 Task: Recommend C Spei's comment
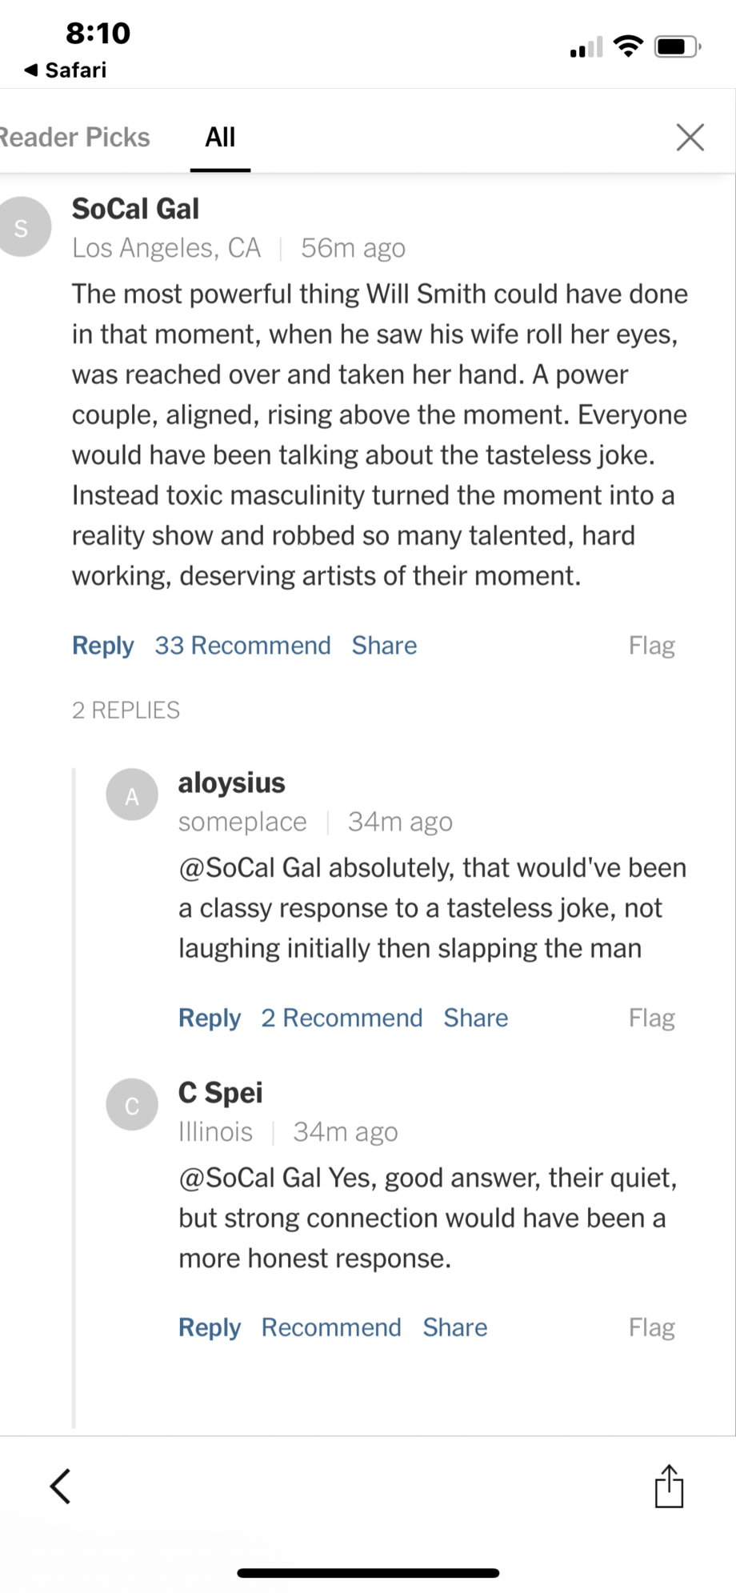(x=331, y=1327)
